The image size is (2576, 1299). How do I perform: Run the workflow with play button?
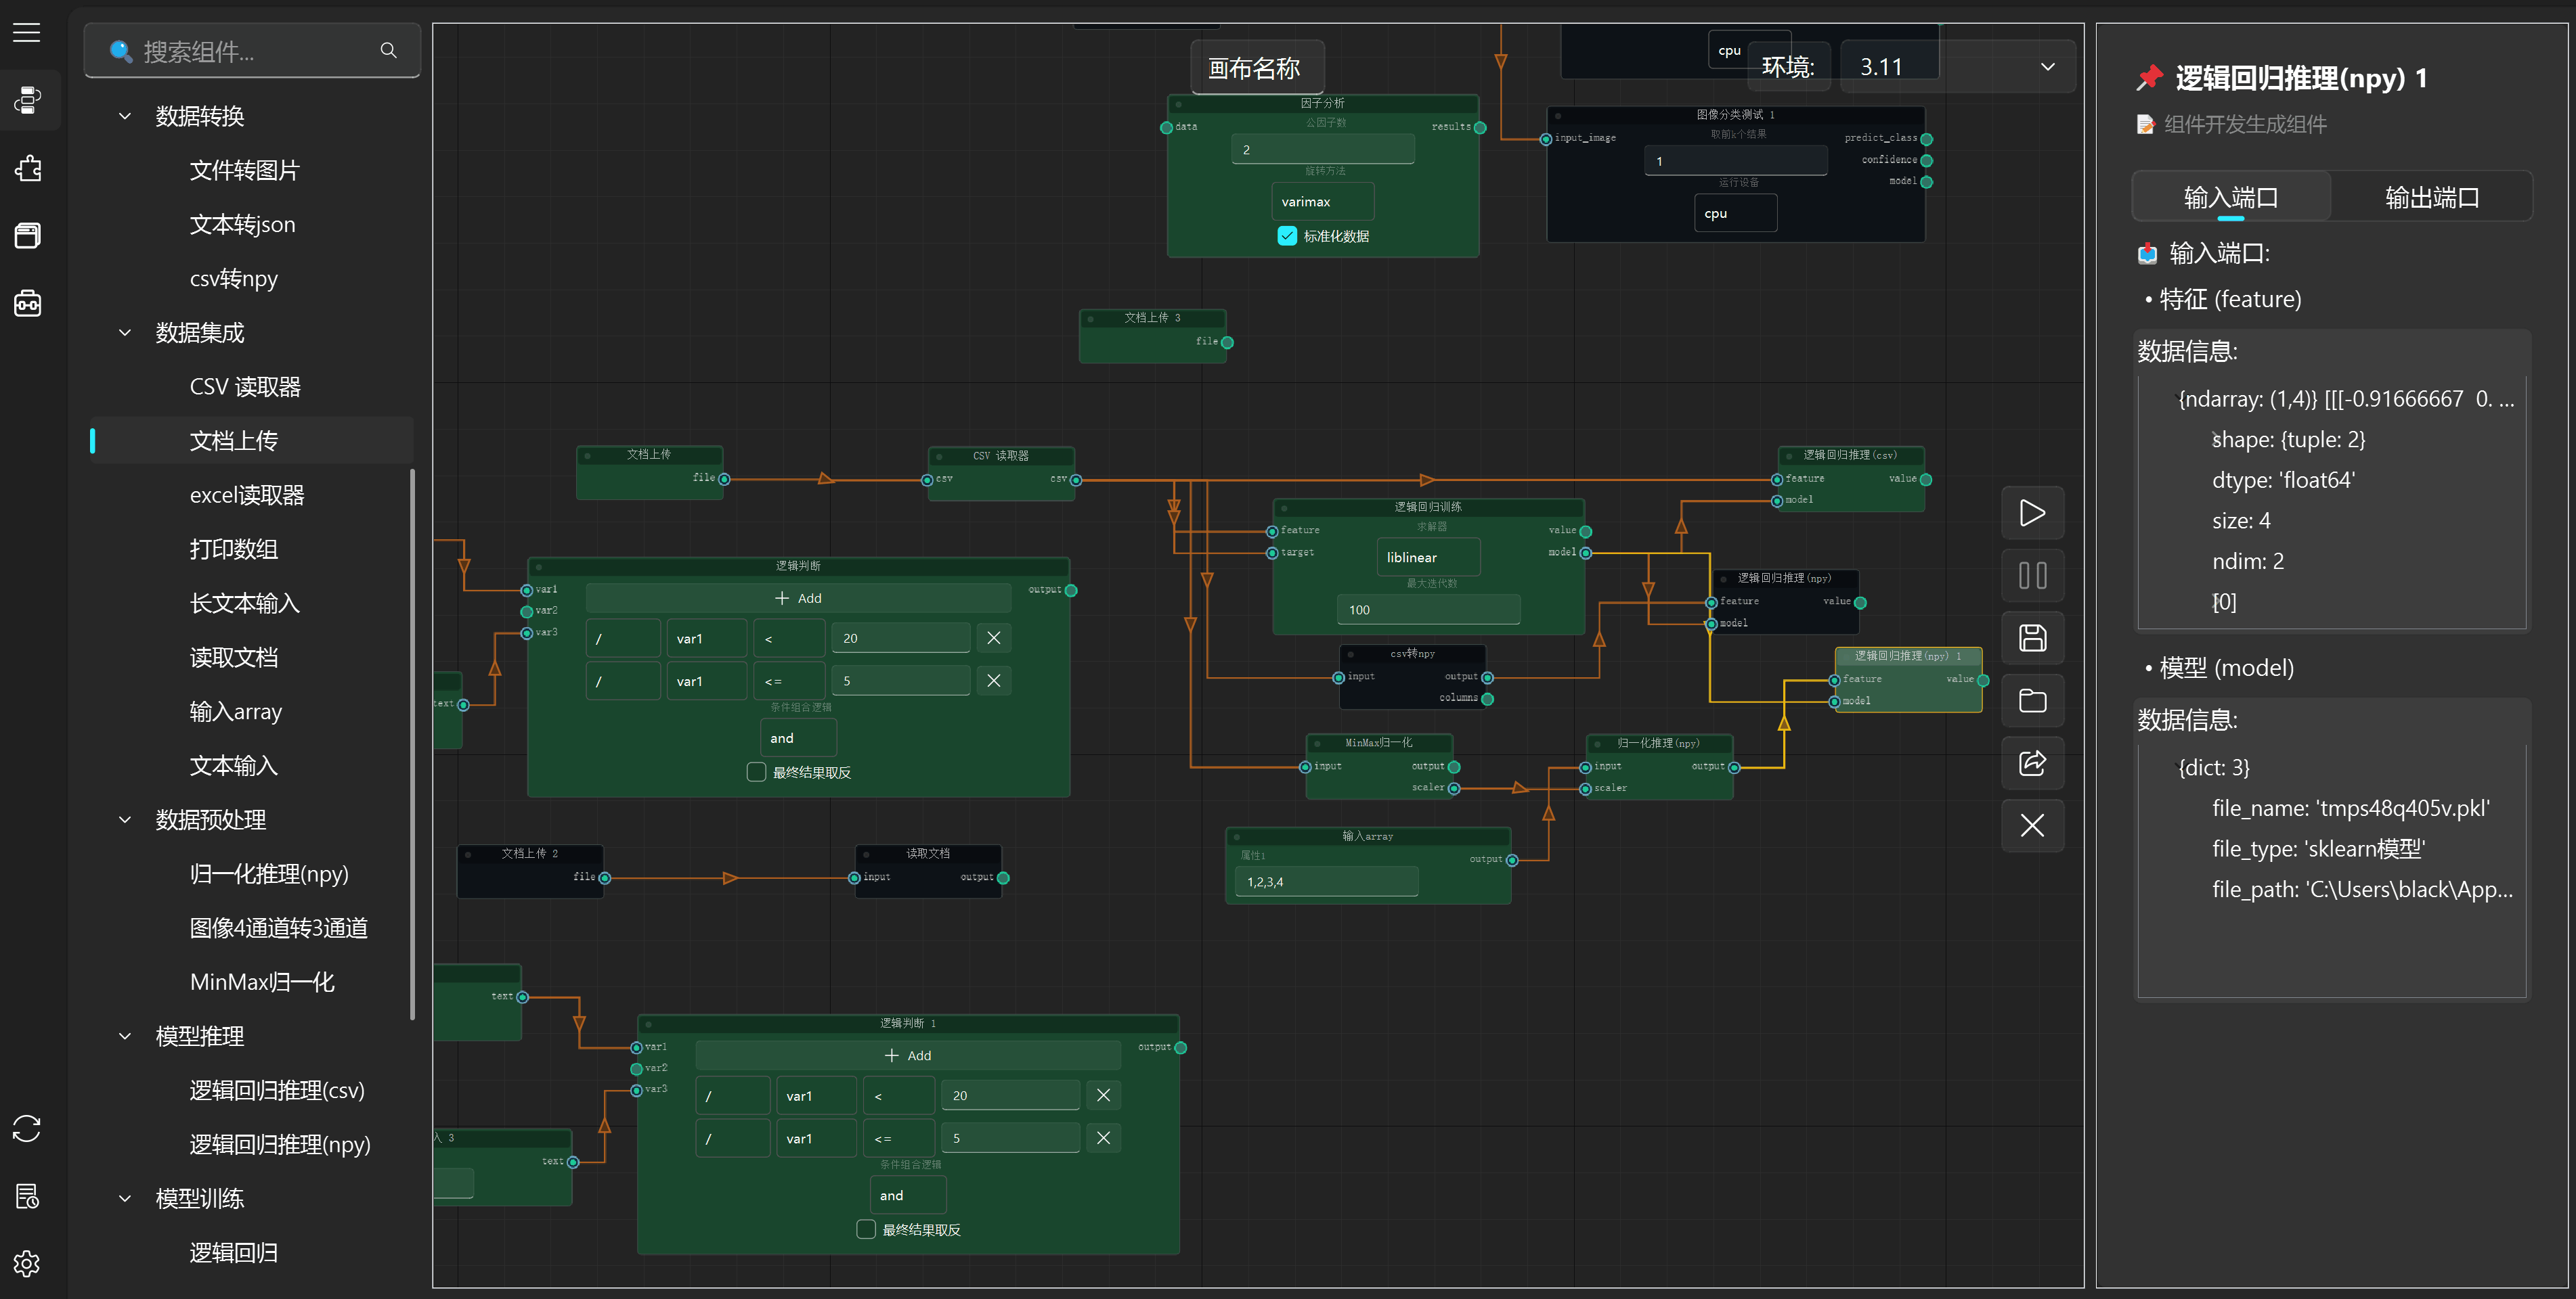click(x=2032, y=513)
